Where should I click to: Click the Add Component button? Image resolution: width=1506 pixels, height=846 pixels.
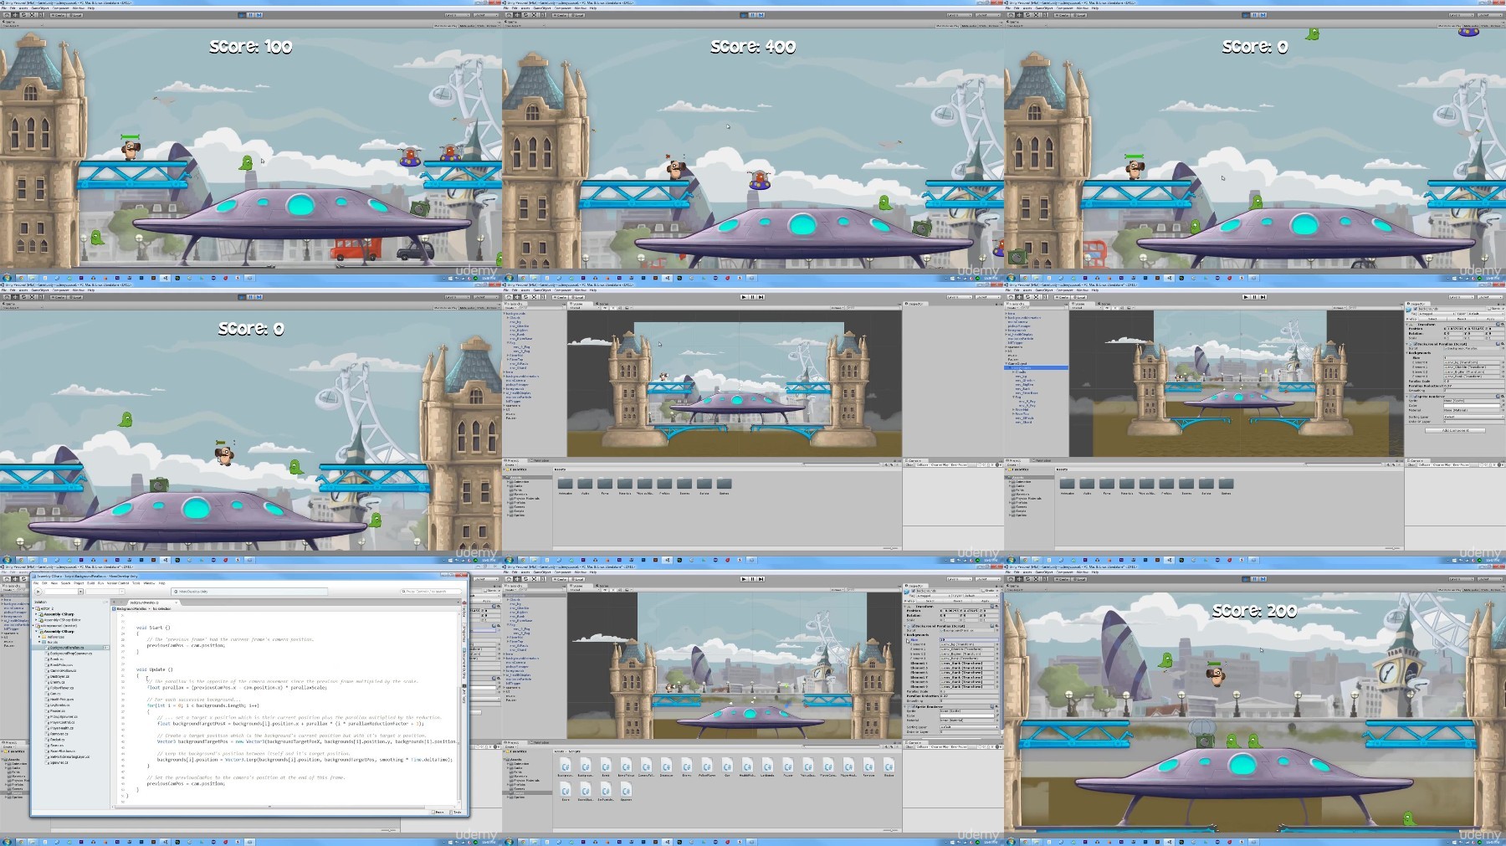pyautogui.click(x=1455, y=430)
